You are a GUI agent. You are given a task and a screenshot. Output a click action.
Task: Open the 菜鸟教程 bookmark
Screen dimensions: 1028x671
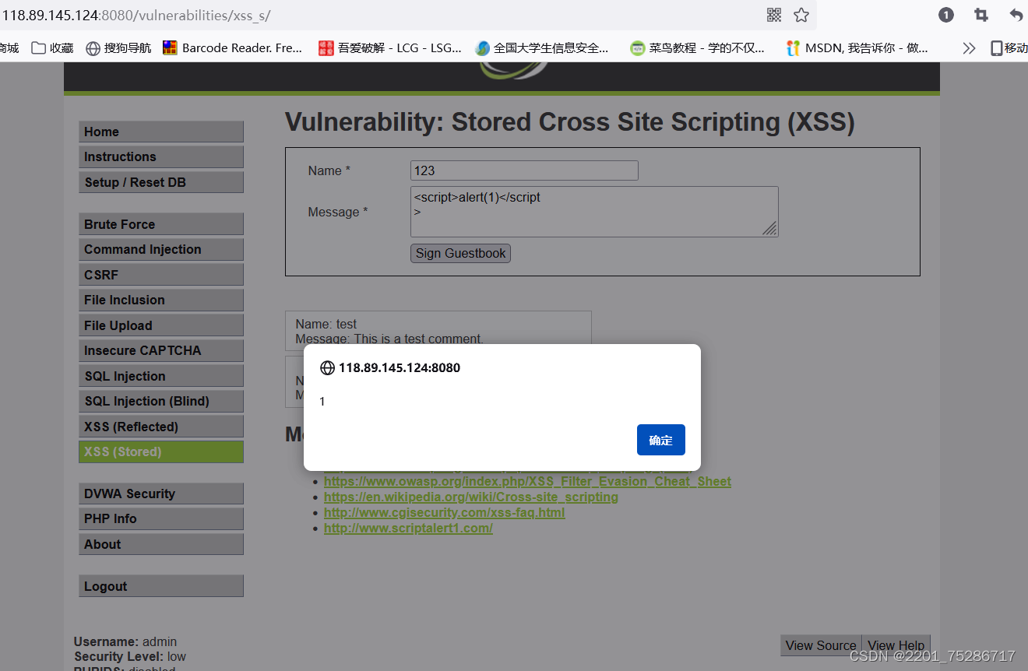[698, 48]
